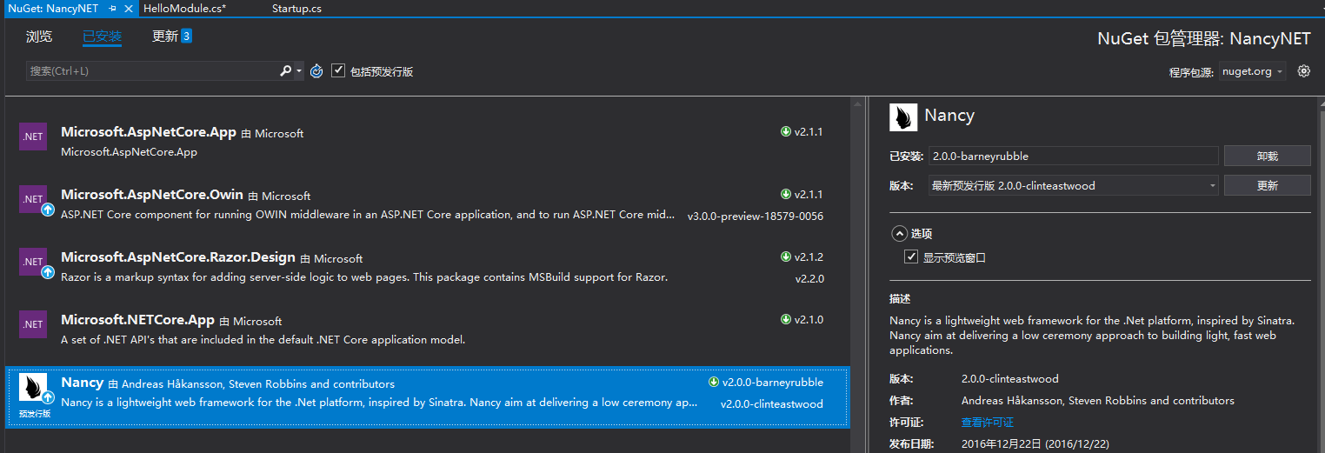Open the 程序包源 nuget.org dropdown
The height and width of the screenshot is (453, 1325).
pos(1252,71)
